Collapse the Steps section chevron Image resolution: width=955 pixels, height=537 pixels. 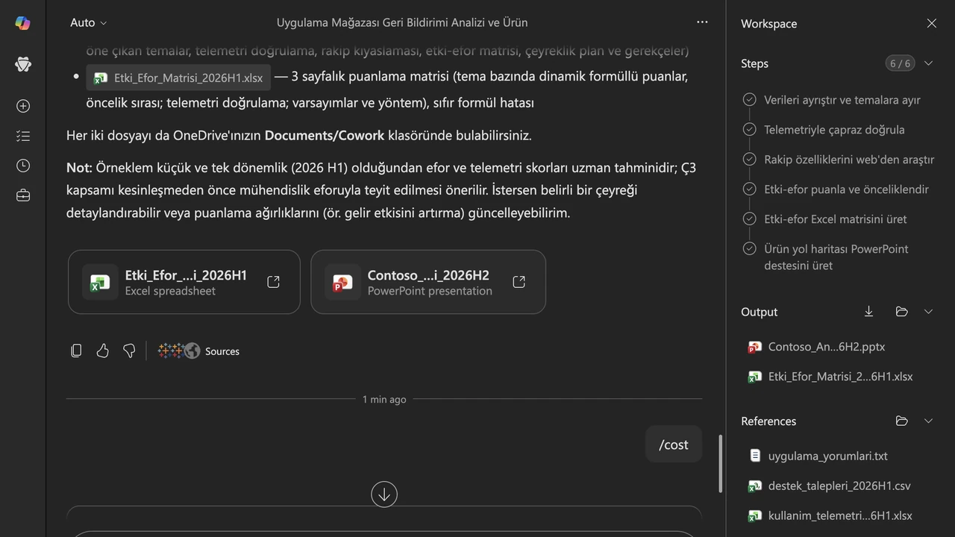928,63
